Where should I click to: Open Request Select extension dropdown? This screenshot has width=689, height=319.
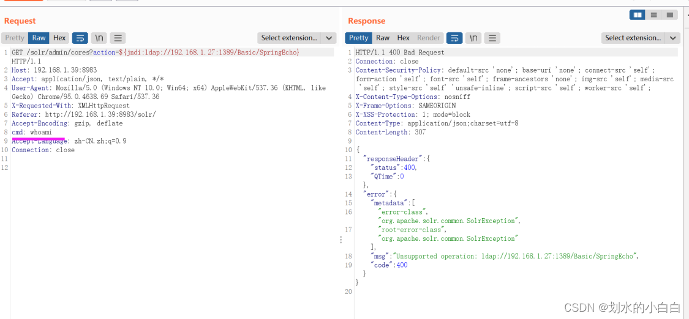(289, 38)
